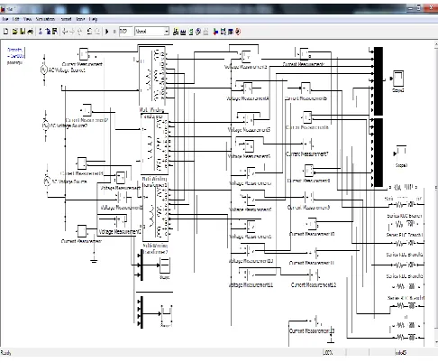
Task: Open the Edit menu
Action: pos(16,19)
